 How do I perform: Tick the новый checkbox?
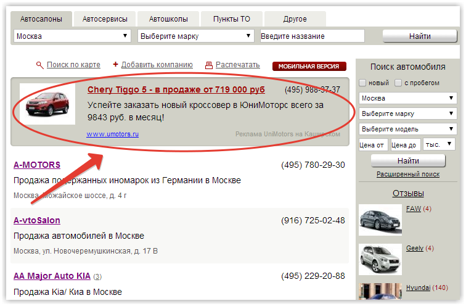[x=362, y=83]
